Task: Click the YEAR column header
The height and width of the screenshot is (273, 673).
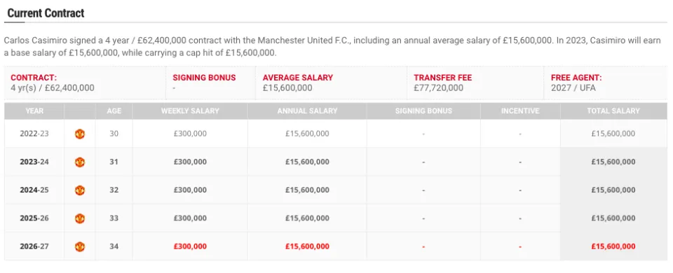Action: click(34, 111)
